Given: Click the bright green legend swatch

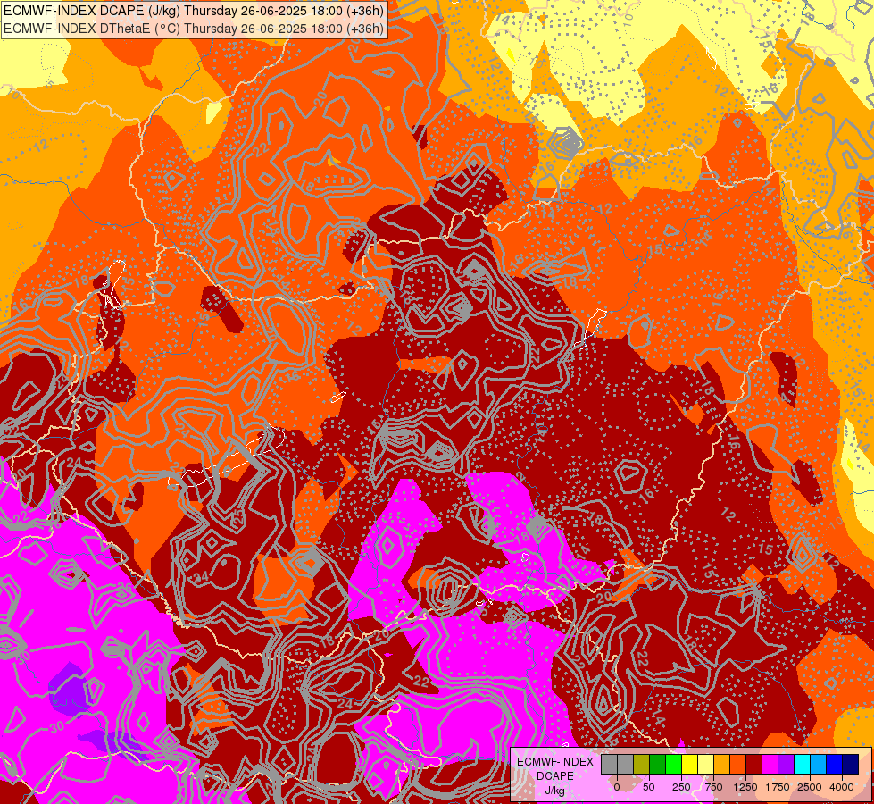Looking at the screenshot, I should [x=673, y=764].
